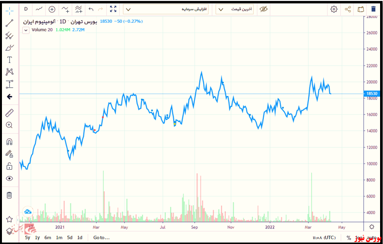This screenshot has height=244, width=383.
Task: Select the patterns tool
Action: point(9,72)
